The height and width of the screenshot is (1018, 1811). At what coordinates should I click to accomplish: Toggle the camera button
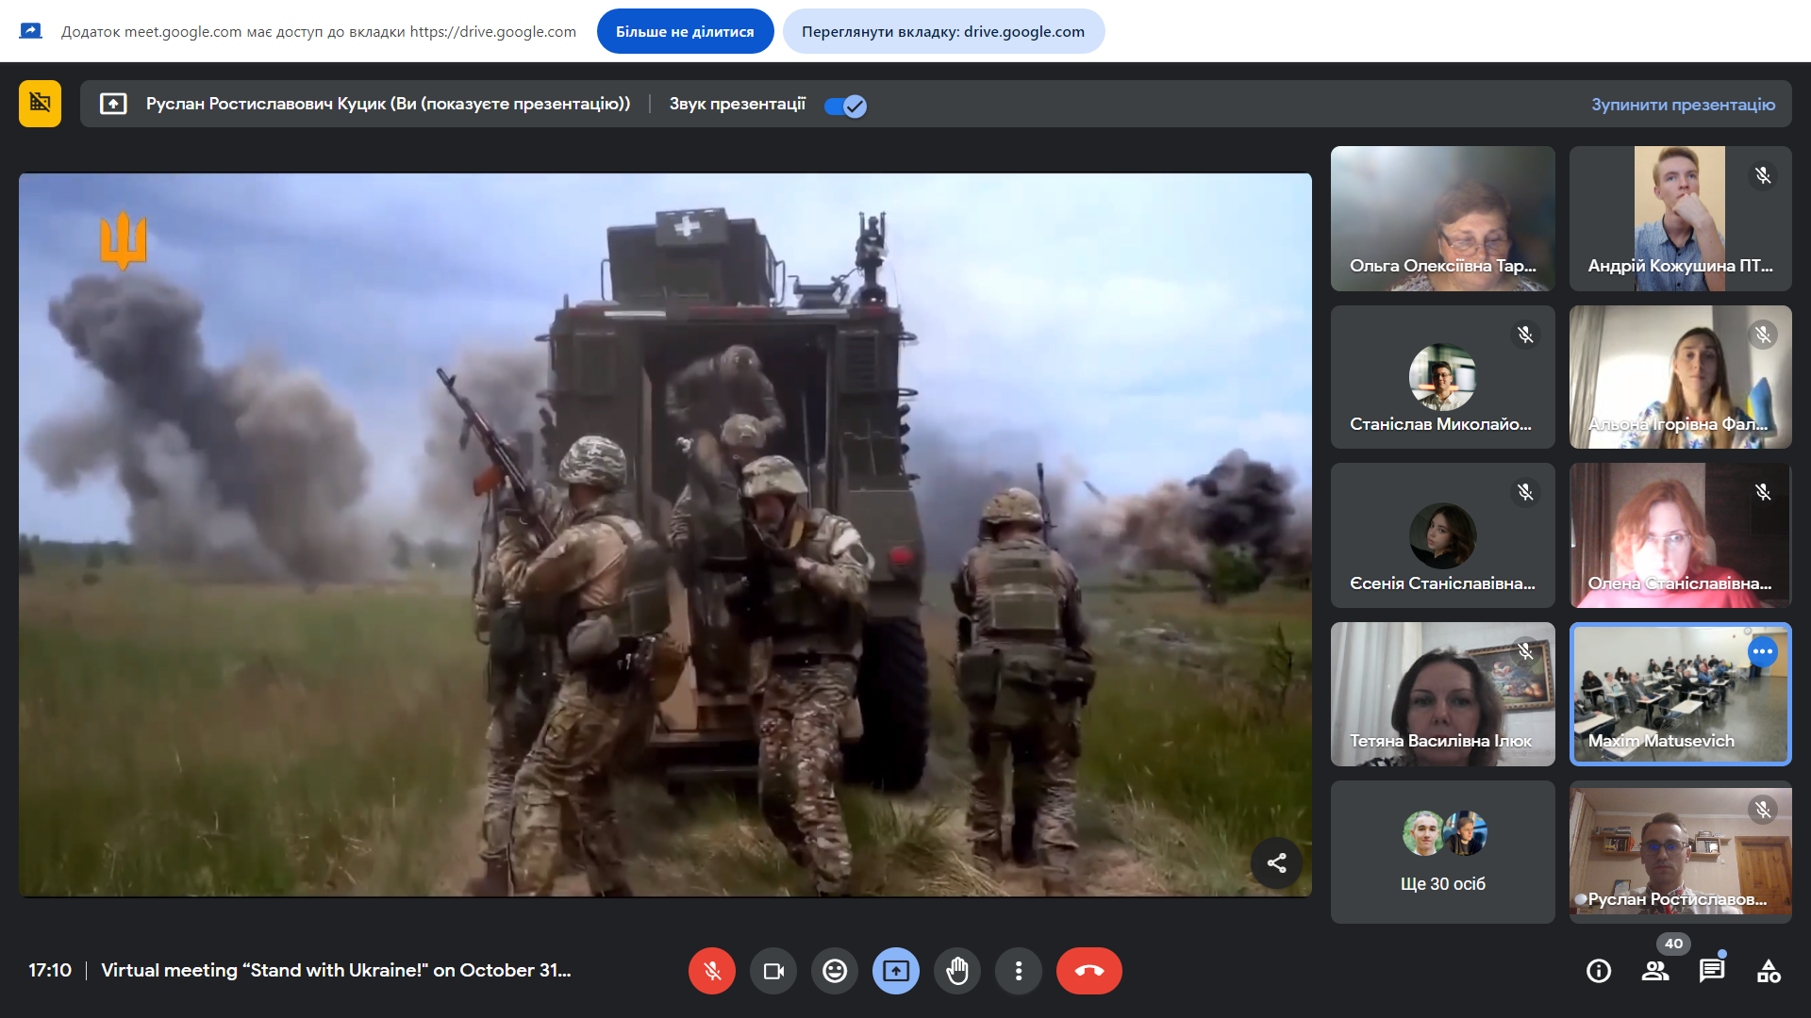tap(773, 971)
